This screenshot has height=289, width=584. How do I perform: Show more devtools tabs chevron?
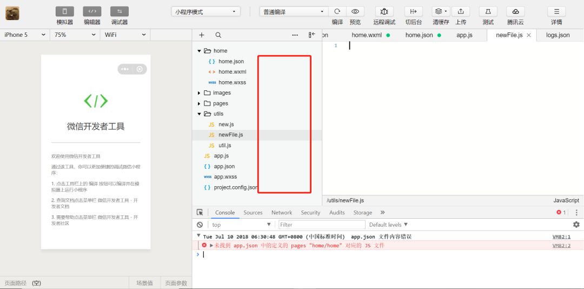pyautogui.click(x=382, y=212)
